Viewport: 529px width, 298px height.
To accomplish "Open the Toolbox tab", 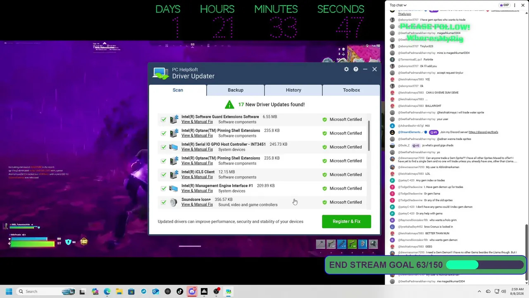I will coord(351,90).
